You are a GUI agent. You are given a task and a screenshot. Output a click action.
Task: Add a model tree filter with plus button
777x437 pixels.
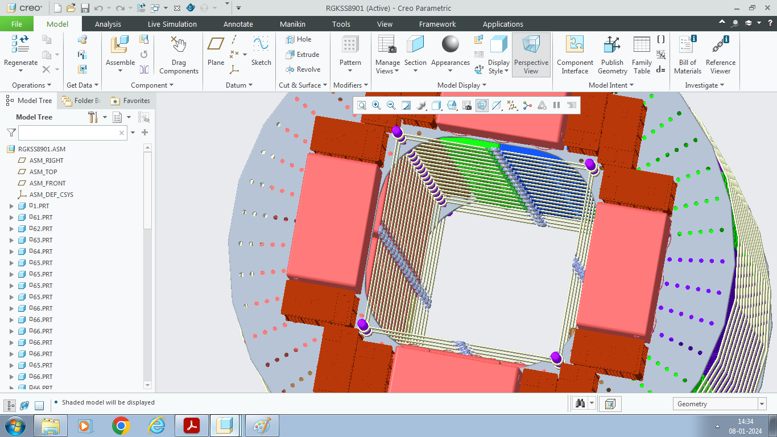click(144, 133)
